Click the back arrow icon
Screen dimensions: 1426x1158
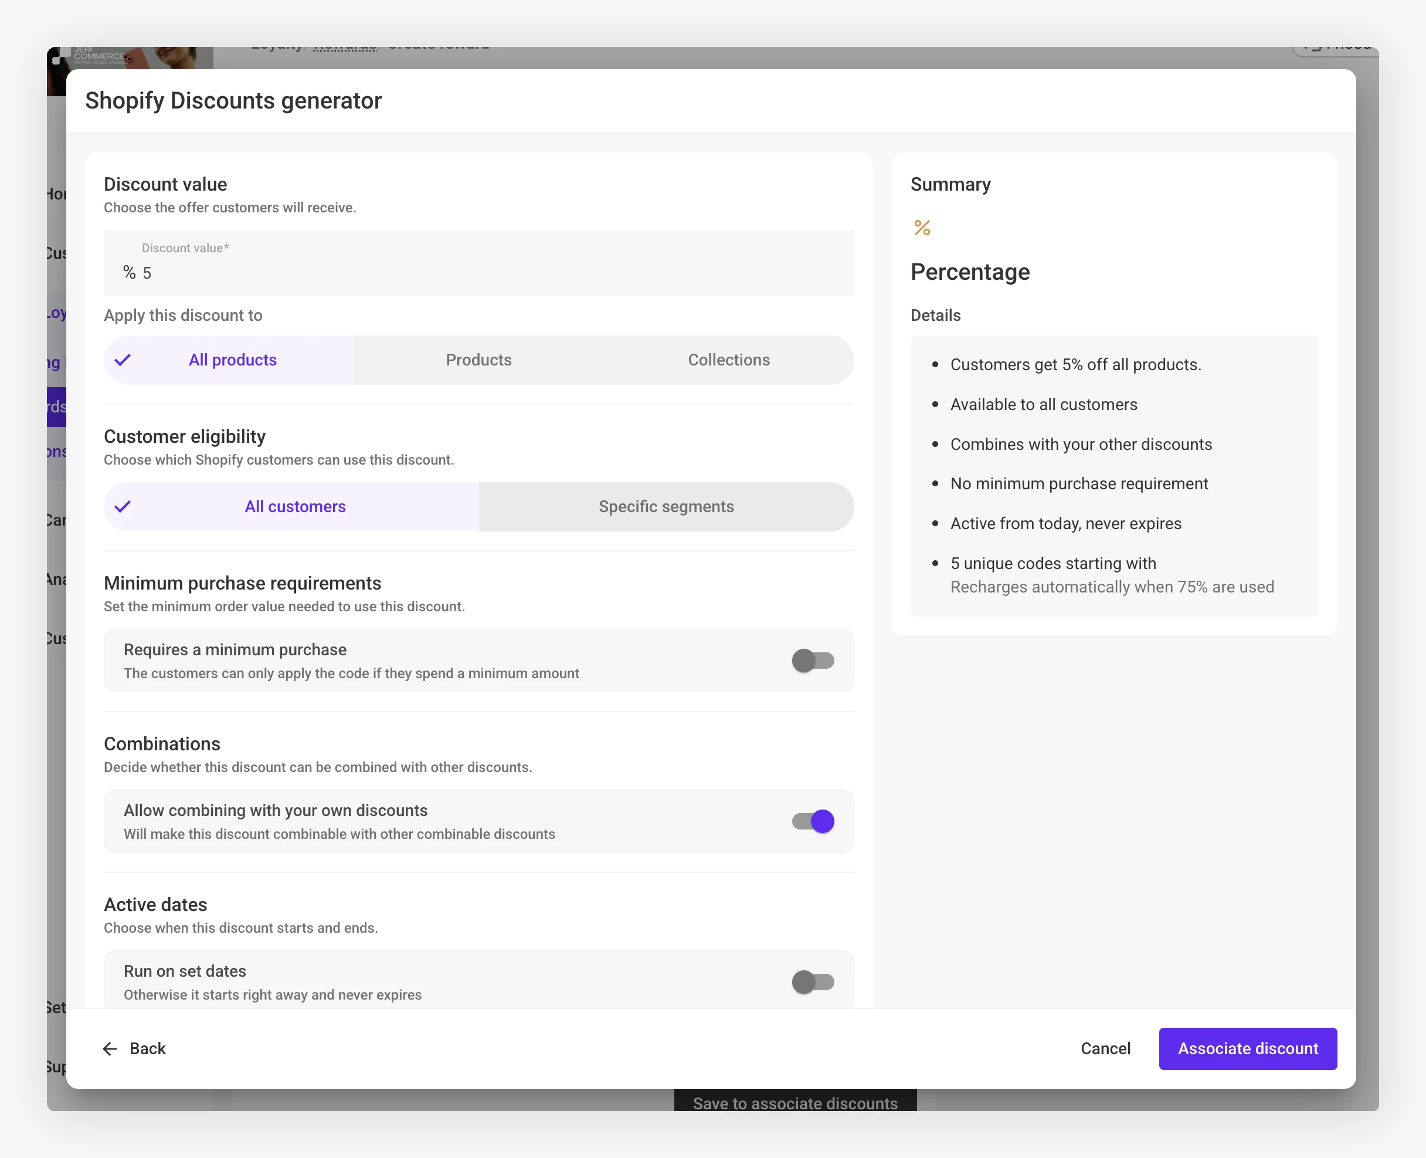tap(110, 1049)
